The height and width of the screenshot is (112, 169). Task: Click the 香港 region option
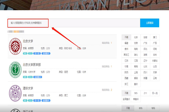pos(136,78)
